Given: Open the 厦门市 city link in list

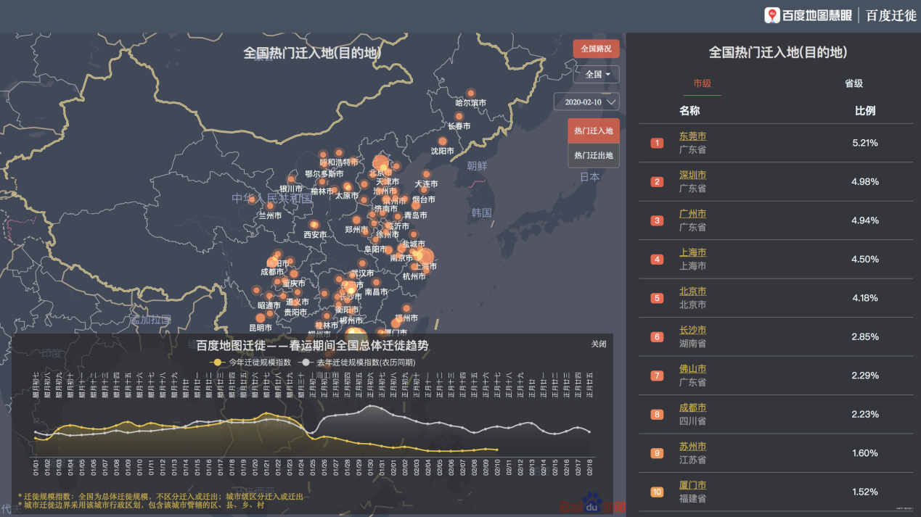Looking at the screenshot, I should point(692,485).
